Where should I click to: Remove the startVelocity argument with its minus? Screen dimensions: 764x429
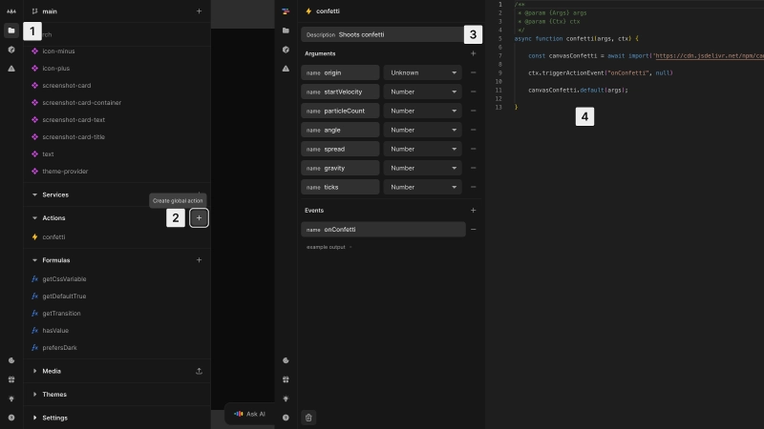(473, 92)
